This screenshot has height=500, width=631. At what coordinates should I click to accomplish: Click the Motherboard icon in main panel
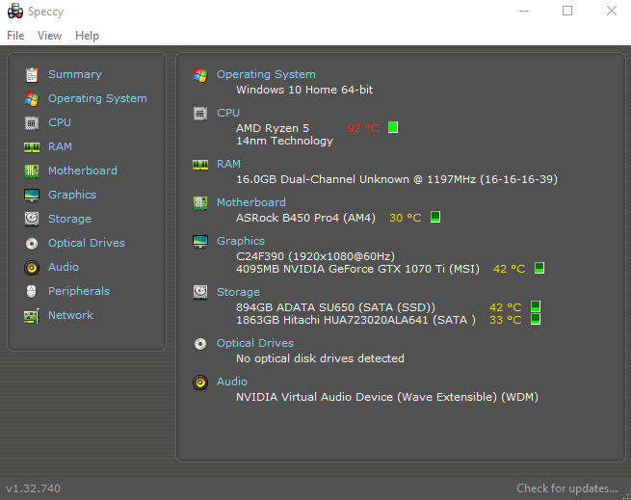(x=200, y=203)
